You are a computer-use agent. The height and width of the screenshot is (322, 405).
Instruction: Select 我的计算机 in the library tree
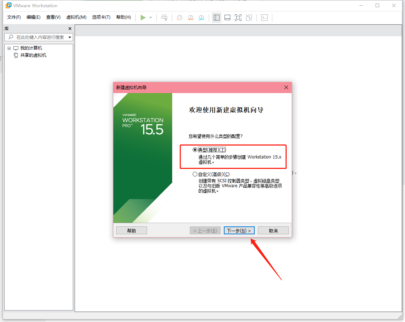click(x=31, y=48)
